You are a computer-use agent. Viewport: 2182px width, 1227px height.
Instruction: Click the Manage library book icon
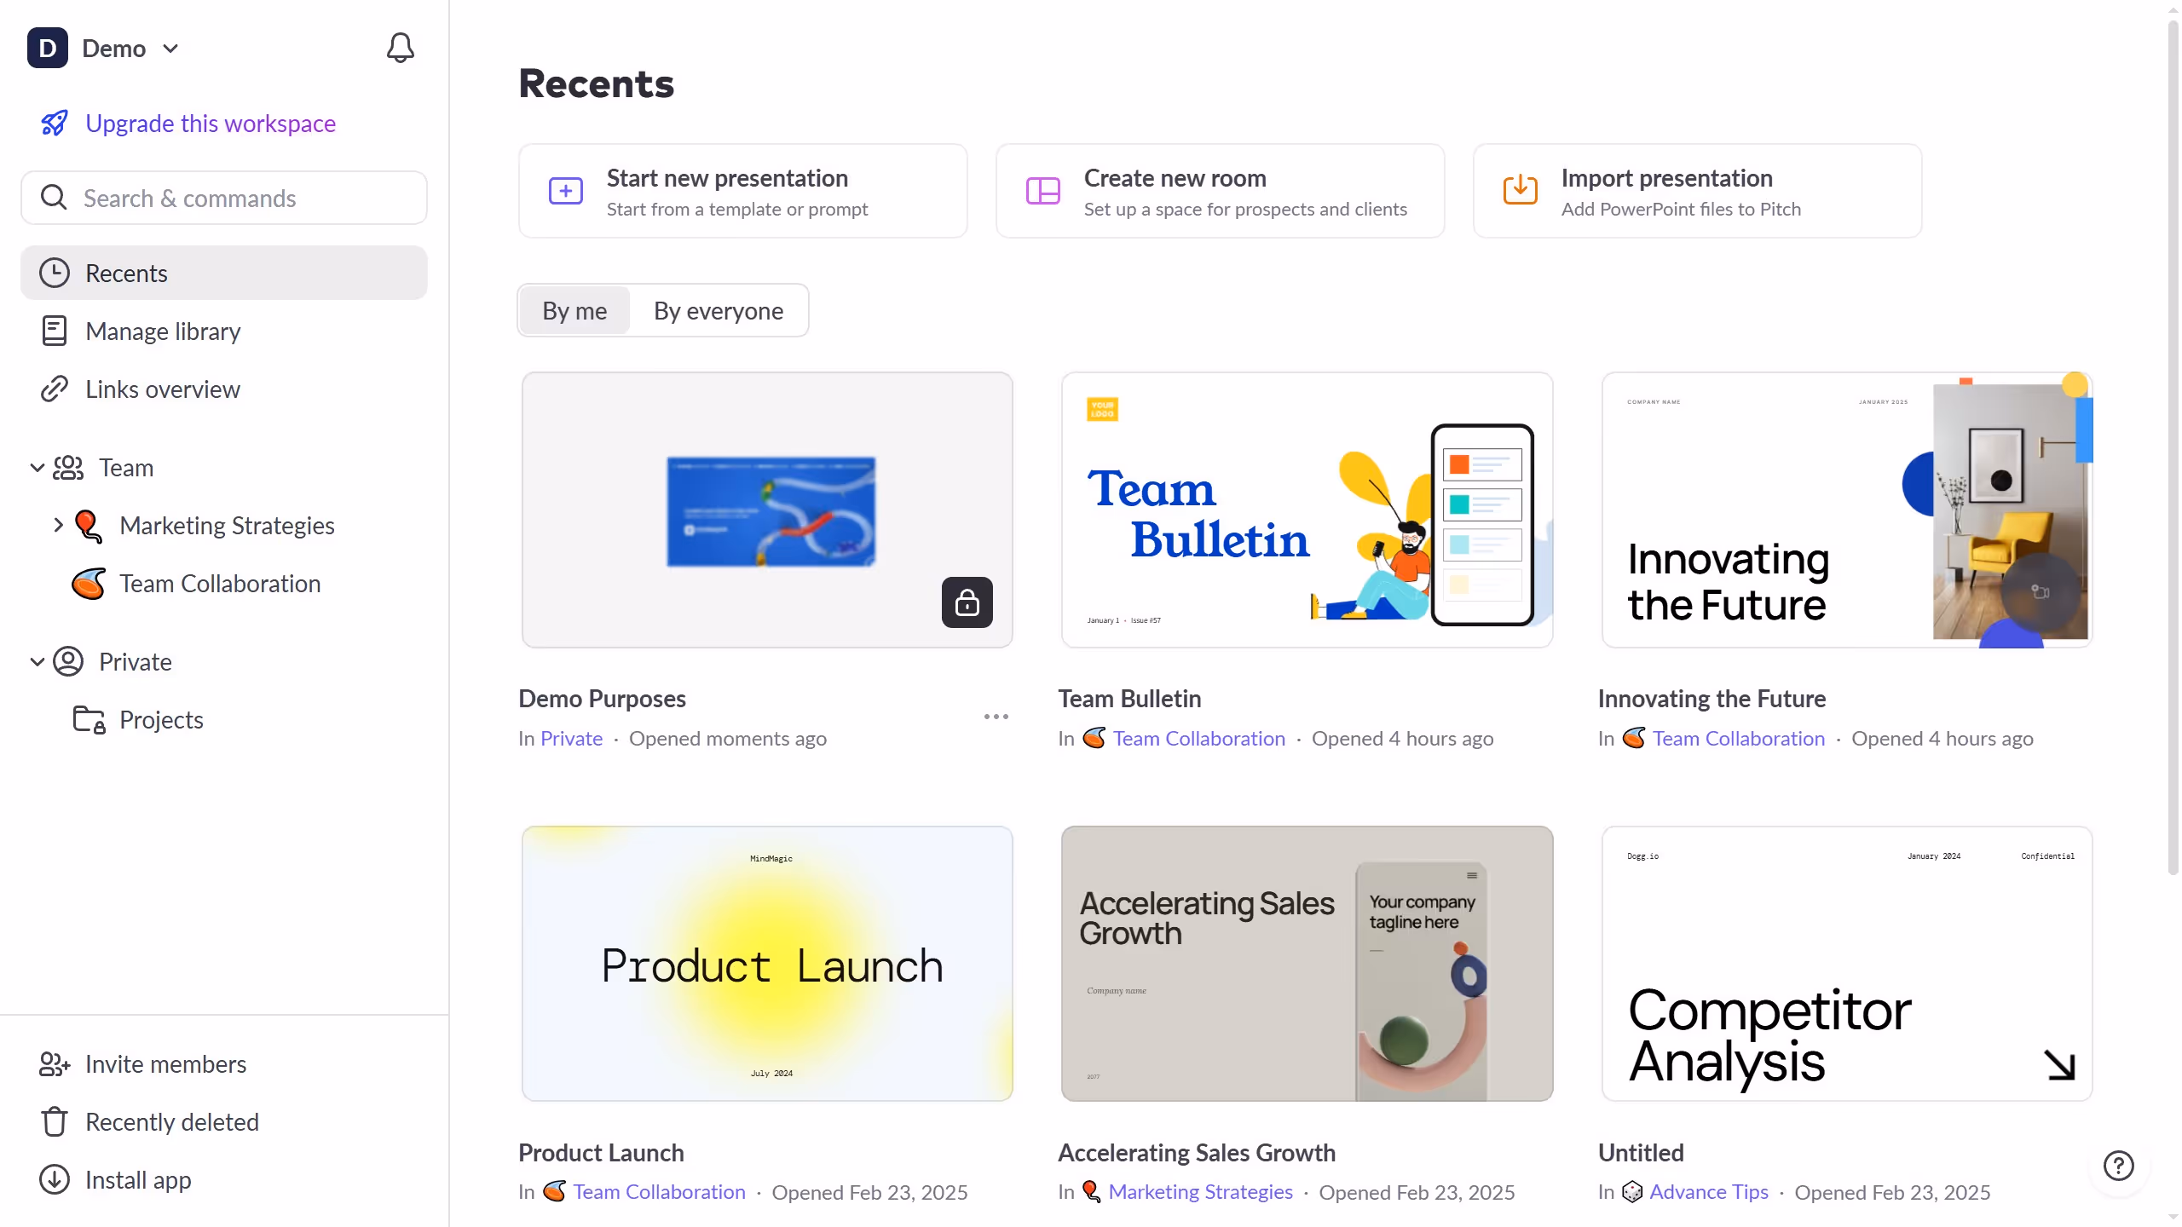pos(55,331)
